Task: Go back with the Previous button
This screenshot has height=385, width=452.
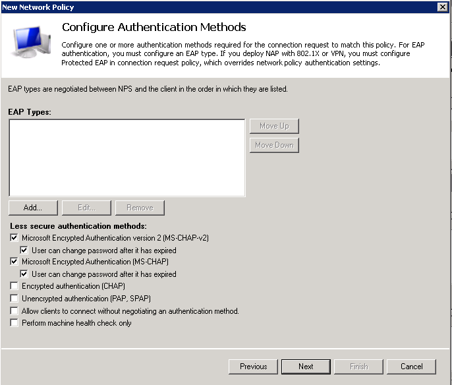Action: click(x=254, y=367)
